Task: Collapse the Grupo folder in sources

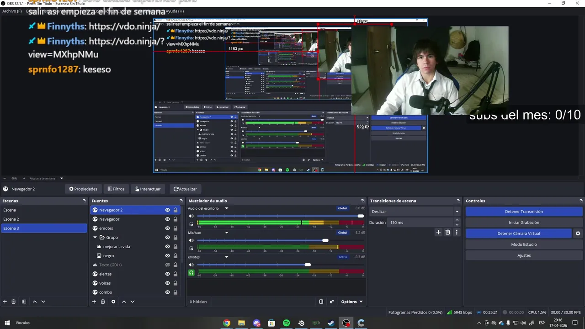Action: click(x=95, y=238)
